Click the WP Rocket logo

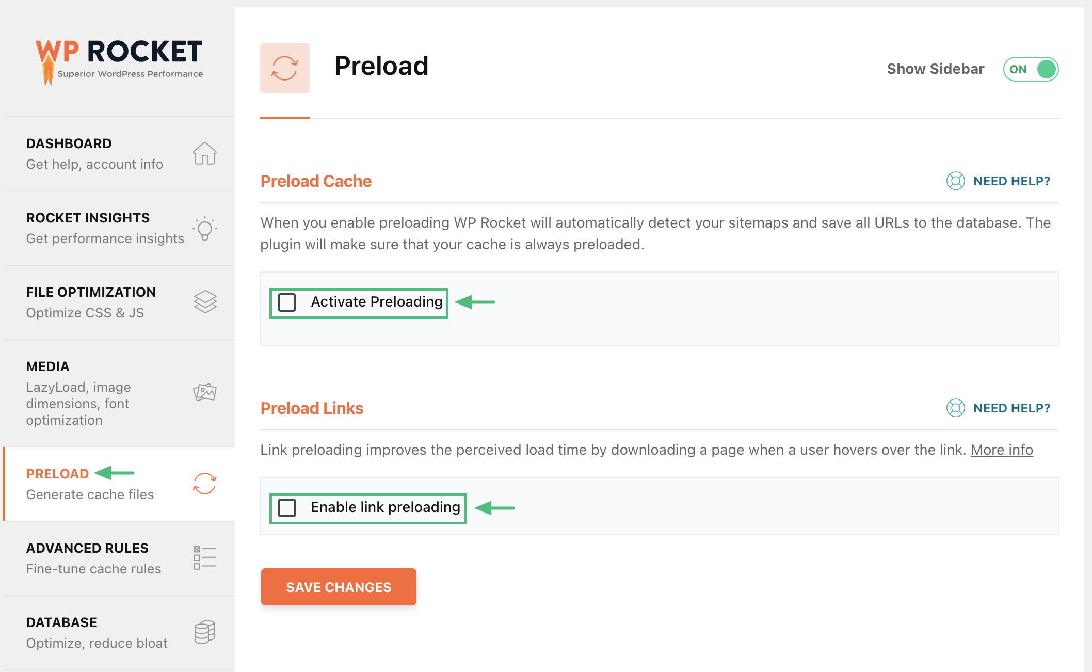pyautogui.click(x=118, y=58)
